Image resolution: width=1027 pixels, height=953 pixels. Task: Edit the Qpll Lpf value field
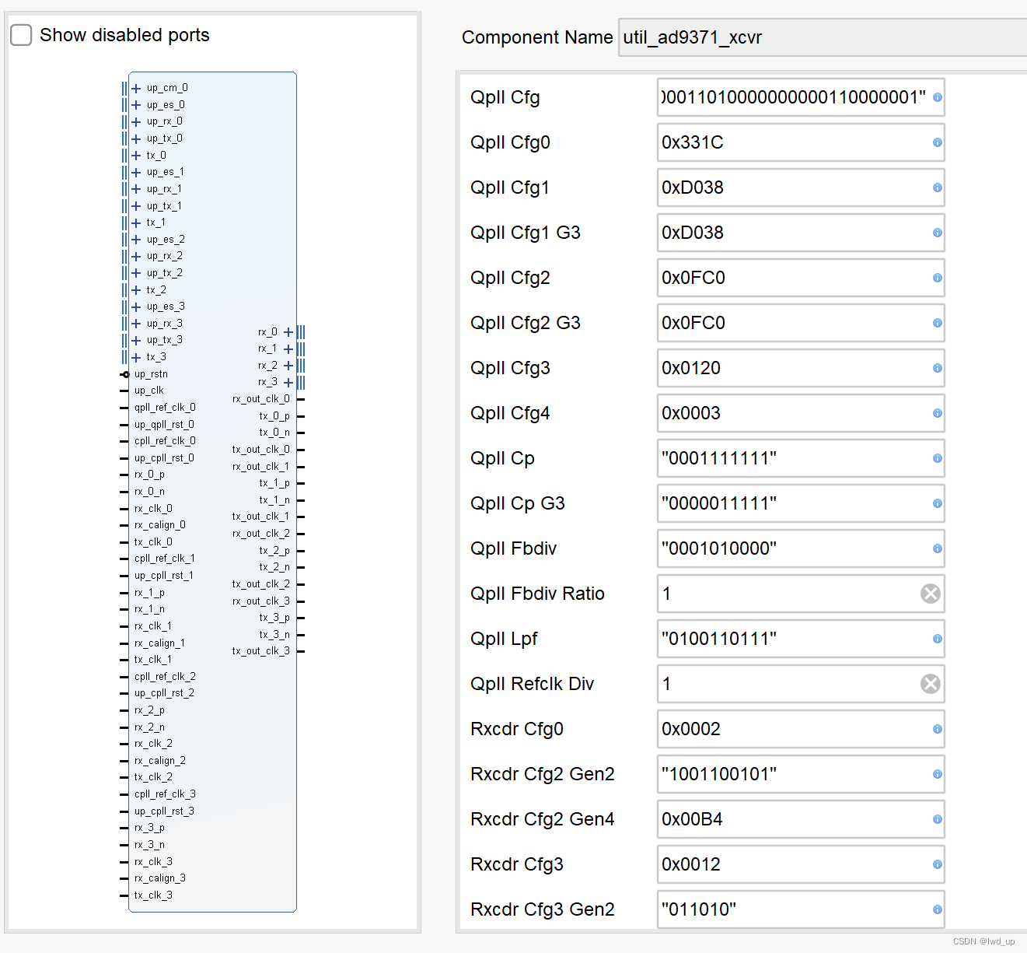(x=801, y=639)
